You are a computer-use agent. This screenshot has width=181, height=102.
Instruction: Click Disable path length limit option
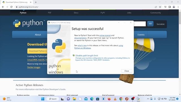[87, 56]
